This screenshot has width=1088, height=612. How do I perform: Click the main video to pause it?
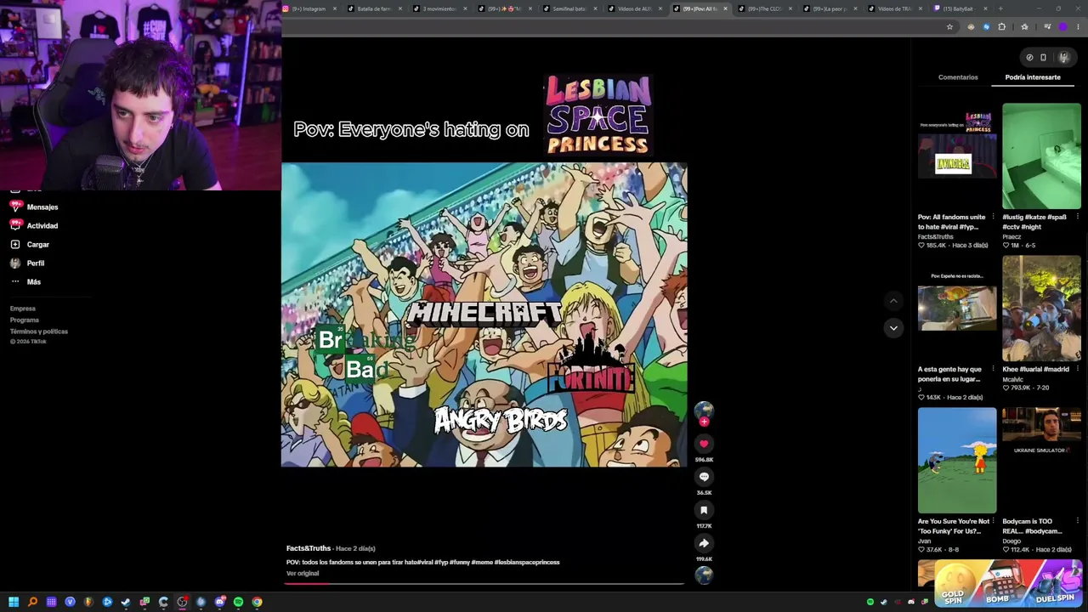point(484,314)
